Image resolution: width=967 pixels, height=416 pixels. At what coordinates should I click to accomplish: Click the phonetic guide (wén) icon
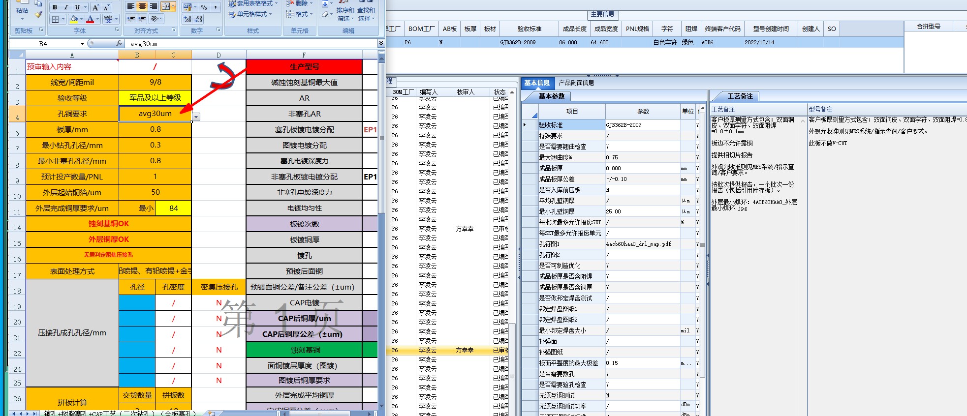[x=108, y=19]
